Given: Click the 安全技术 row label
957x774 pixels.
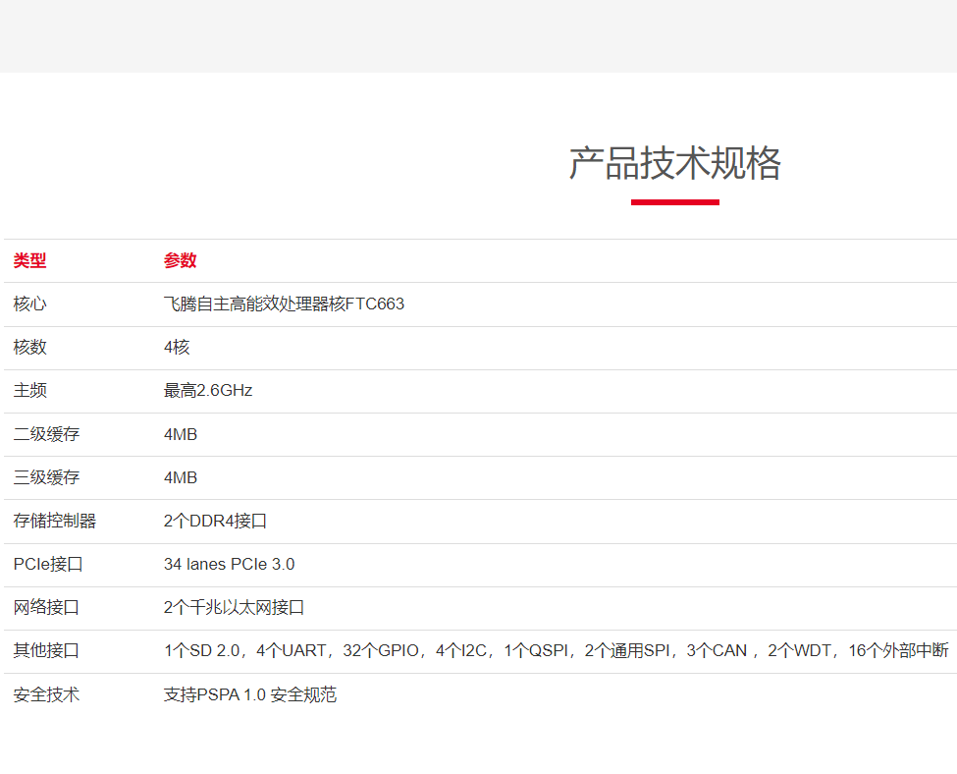Looking at the screenshot, I should 46,694.
